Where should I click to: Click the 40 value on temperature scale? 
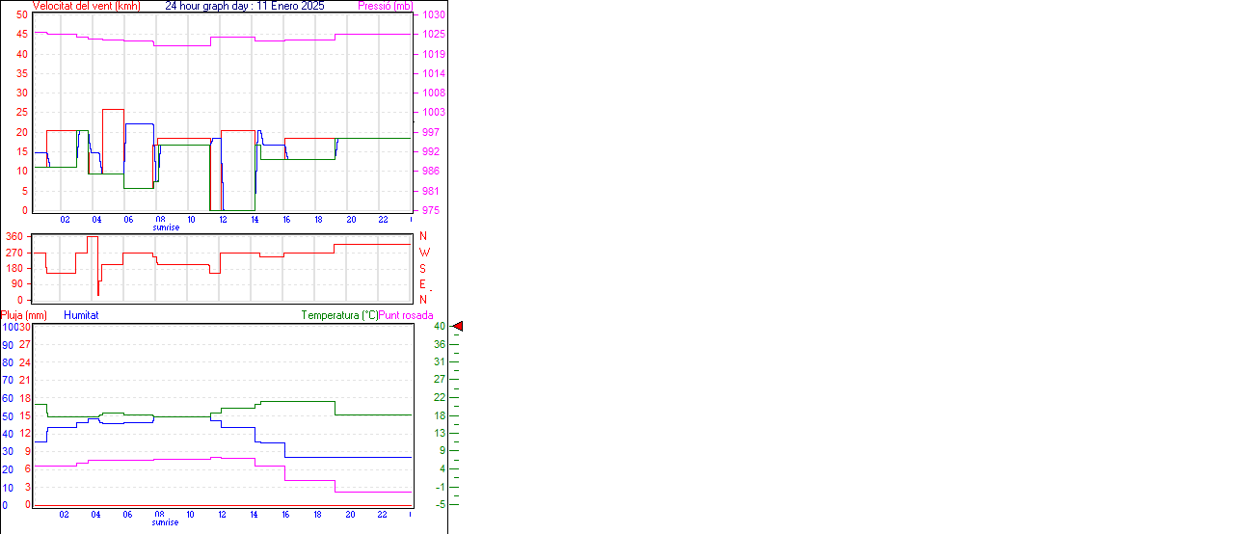coord(439,327)
